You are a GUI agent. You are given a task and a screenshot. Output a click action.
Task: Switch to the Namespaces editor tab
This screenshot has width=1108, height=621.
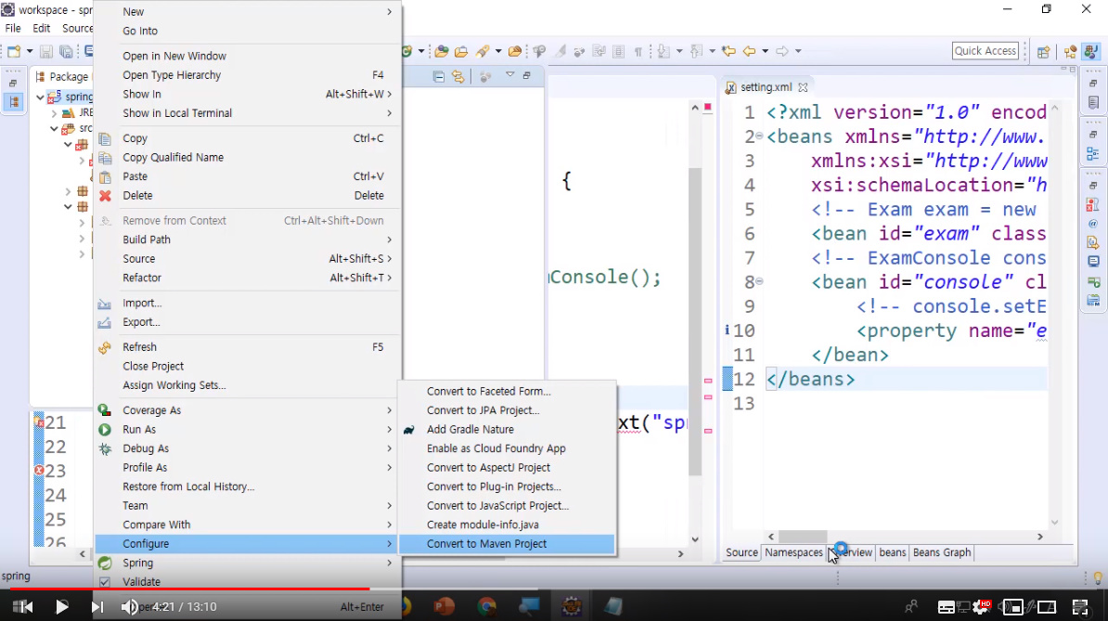click(x=793, y=552)
